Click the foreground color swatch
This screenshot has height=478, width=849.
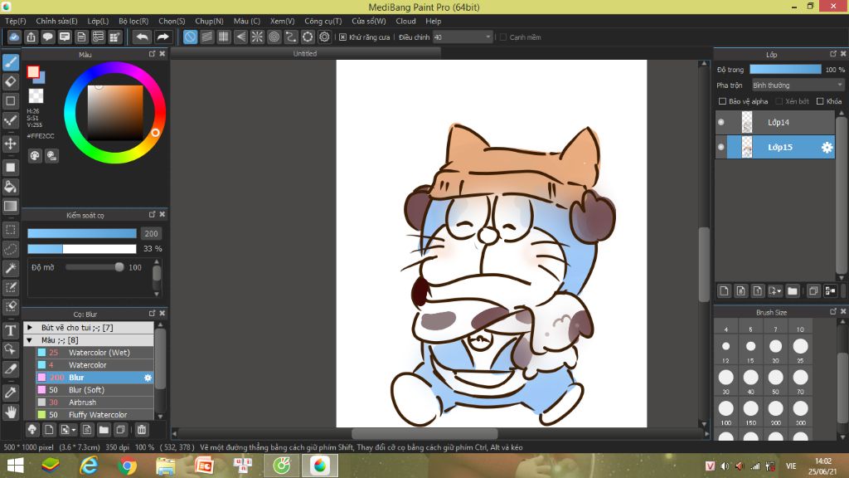point(33,72)
